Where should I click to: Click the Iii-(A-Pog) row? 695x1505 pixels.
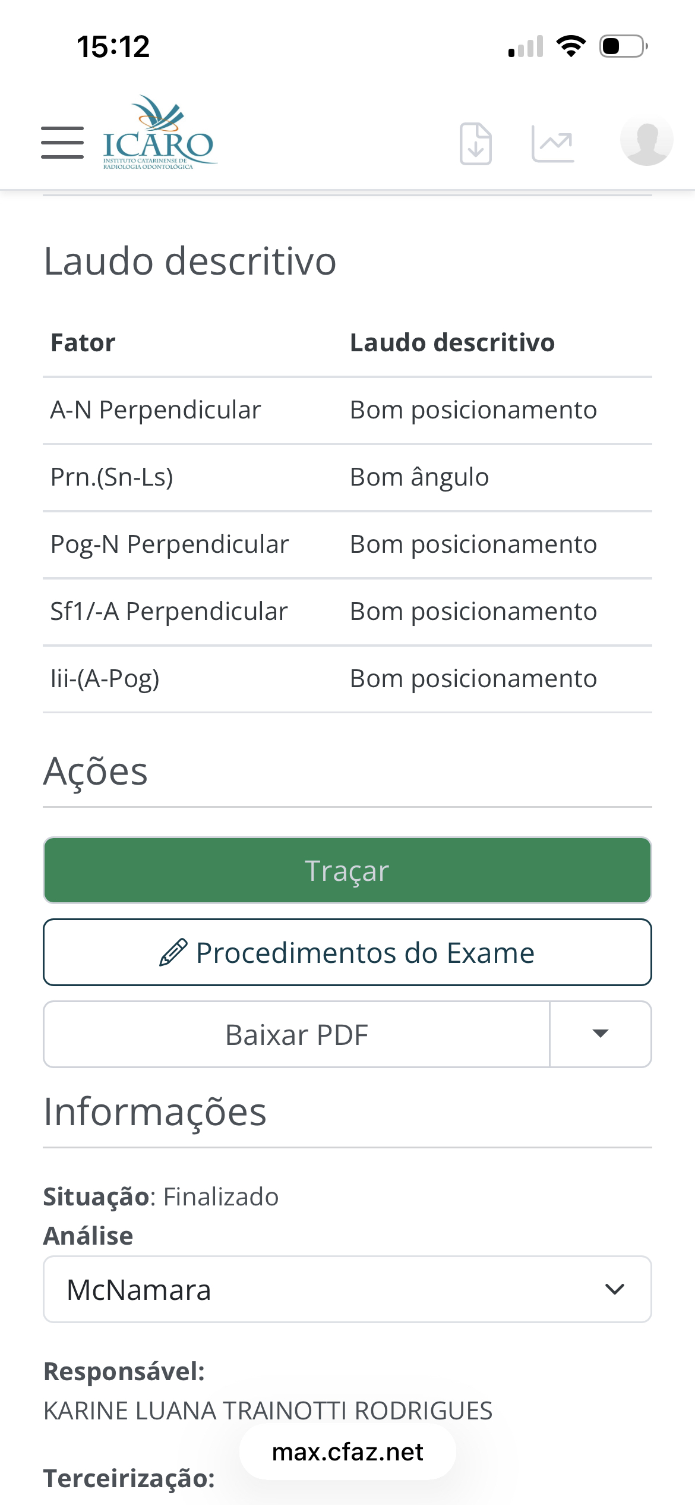coord(347,679)
